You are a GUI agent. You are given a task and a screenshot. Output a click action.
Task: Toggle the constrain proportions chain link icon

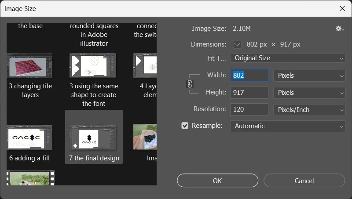coord(190,83)
